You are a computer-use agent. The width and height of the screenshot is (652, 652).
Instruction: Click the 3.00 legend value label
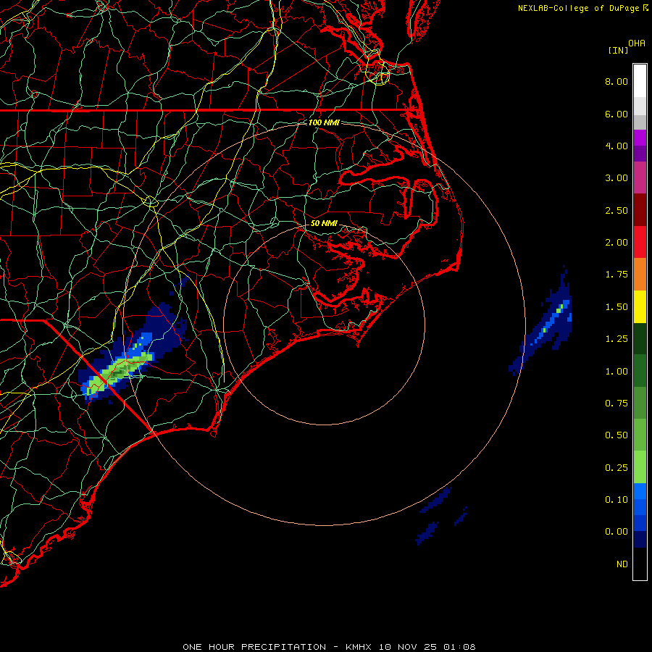[x=617, y=178]
